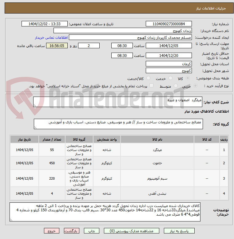Click the resize grip of گروه کالا box
The image size is (234, 239).
35,128
